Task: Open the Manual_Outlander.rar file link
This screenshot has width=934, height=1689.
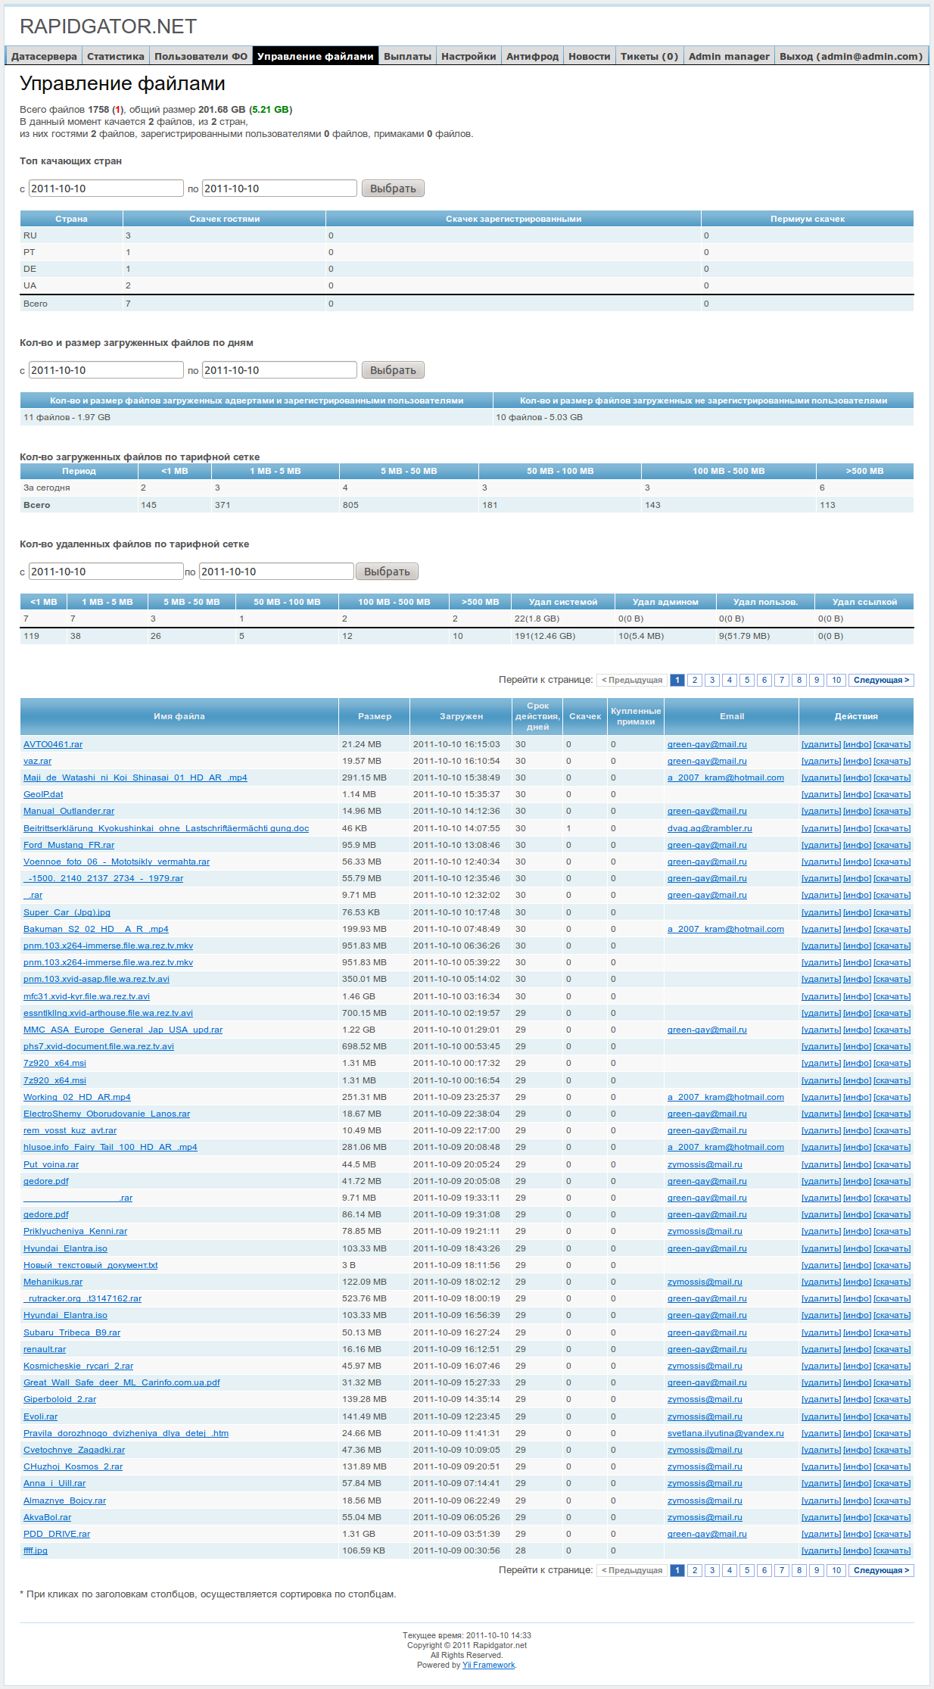Action: coord(69,811)
